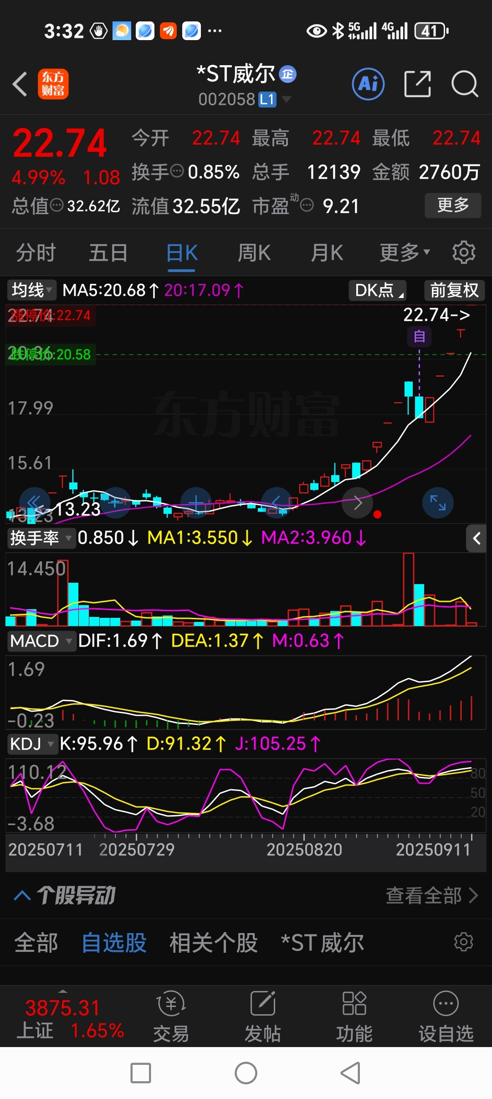
Task: Open the AI assistant icon
Action: click(368, 84)
